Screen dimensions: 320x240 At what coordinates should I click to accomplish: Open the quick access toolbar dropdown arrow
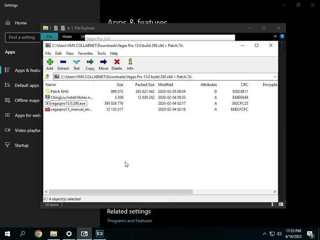pyautogui.click(x=68, y=28)
